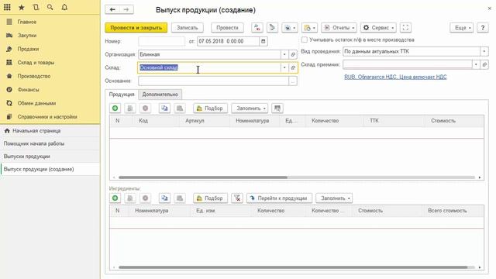
Task: Open the Главное section
Action: point(50,22)
